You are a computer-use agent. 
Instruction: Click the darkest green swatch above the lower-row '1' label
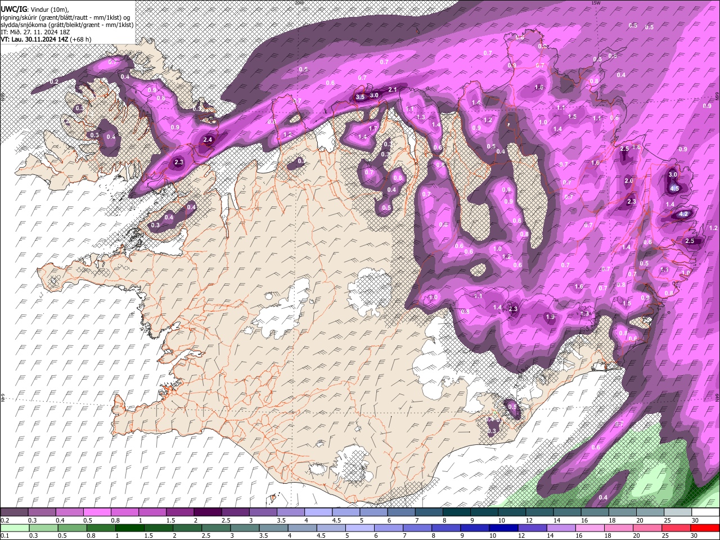(129, 528)
